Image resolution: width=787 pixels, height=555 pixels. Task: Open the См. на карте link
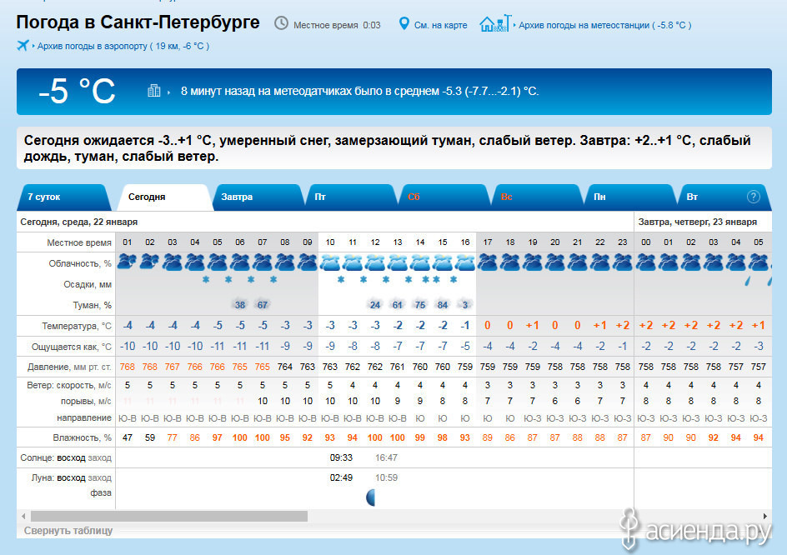(440, 25)
